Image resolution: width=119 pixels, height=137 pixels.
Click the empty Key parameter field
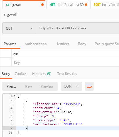(x=65, y=63)
